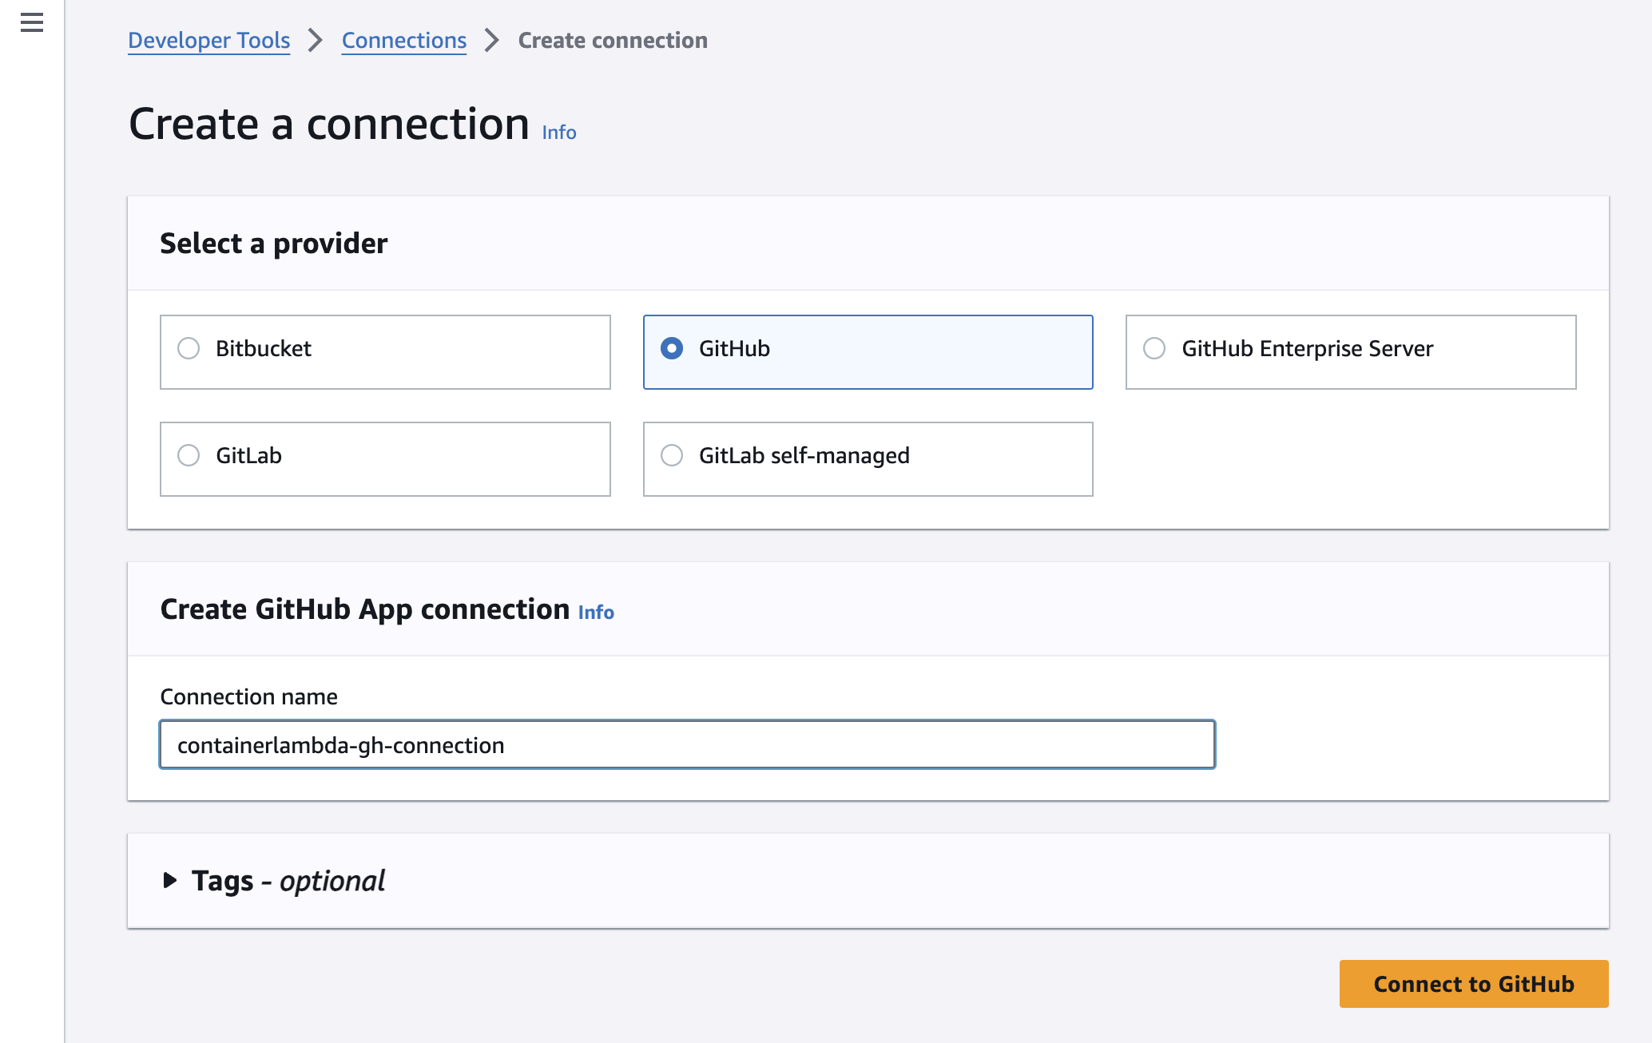The image size is (1652, 1043).
Task: Choose GitLab as the provider
Action: [189, 455]
